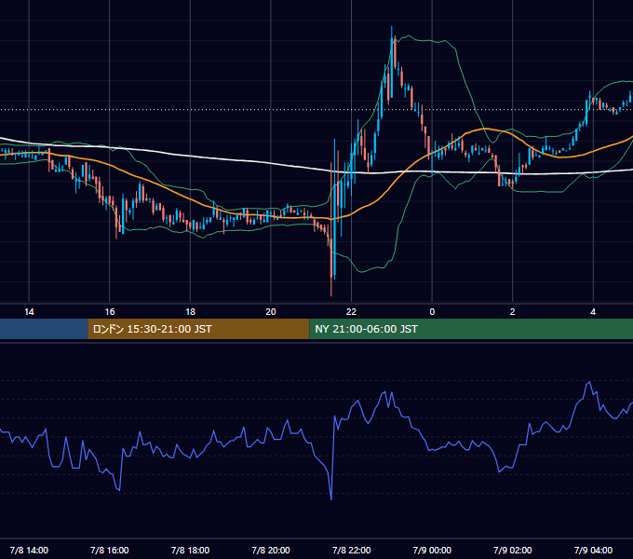The height and width of the screenshot is (559, 633).
Task: Click the upper axis label 4
Action: pyautogui.click(x=593, y=312)
